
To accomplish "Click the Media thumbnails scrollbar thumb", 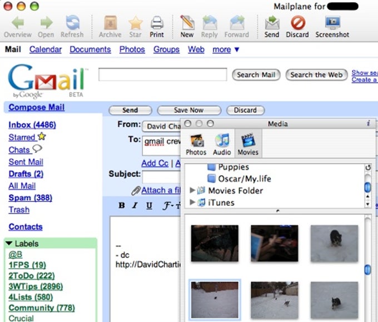I will tap(367, 270).
